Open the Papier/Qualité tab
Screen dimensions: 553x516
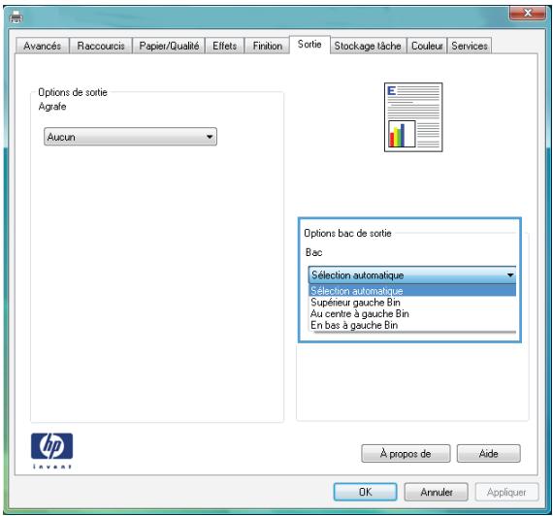point(169,46)
